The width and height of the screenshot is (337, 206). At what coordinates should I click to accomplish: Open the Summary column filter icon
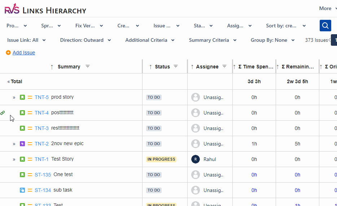(x=87, y=67)
